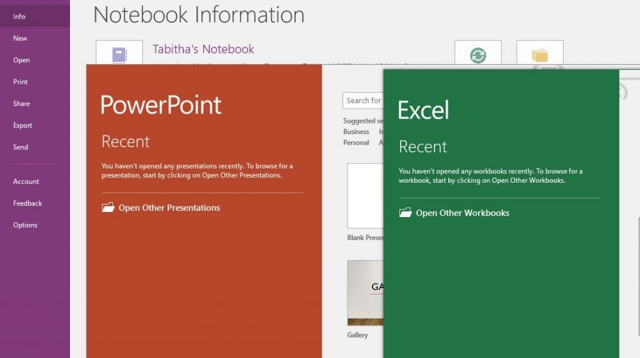Open the Share page

click(21, 104)
